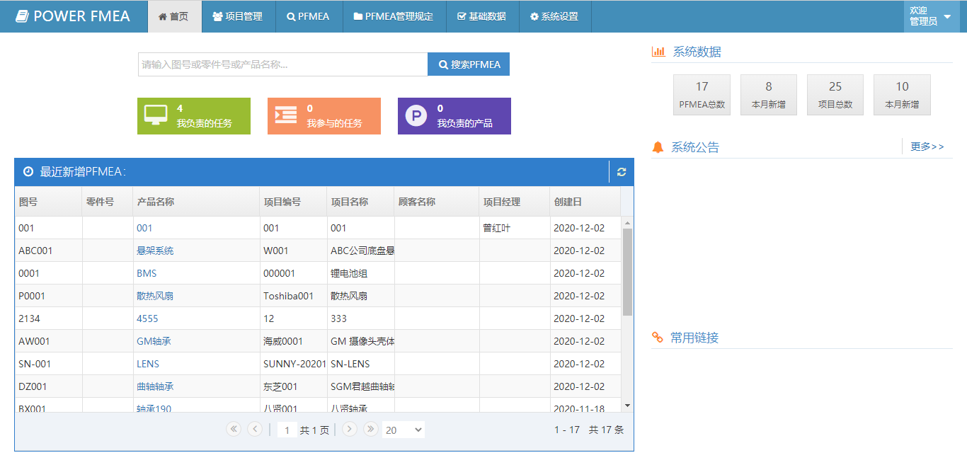Select the 曾红叶 project manager cell
Screen dimensions: 967x465
point(515,228)
